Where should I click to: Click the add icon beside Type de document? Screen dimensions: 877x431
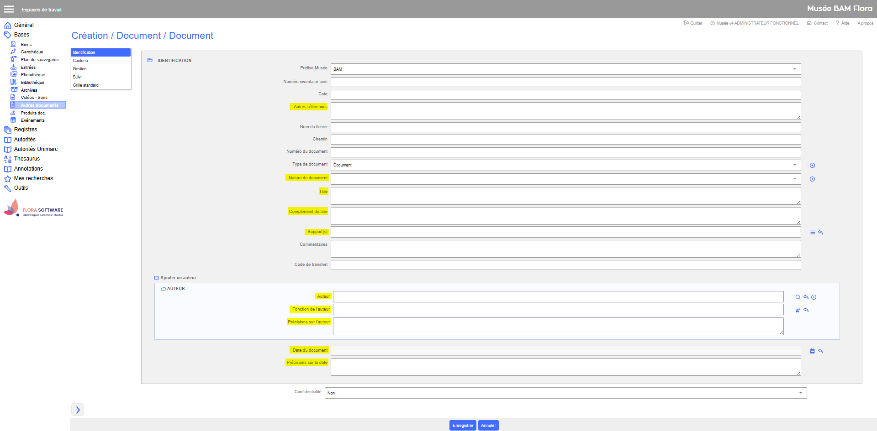tap(812, 166)
